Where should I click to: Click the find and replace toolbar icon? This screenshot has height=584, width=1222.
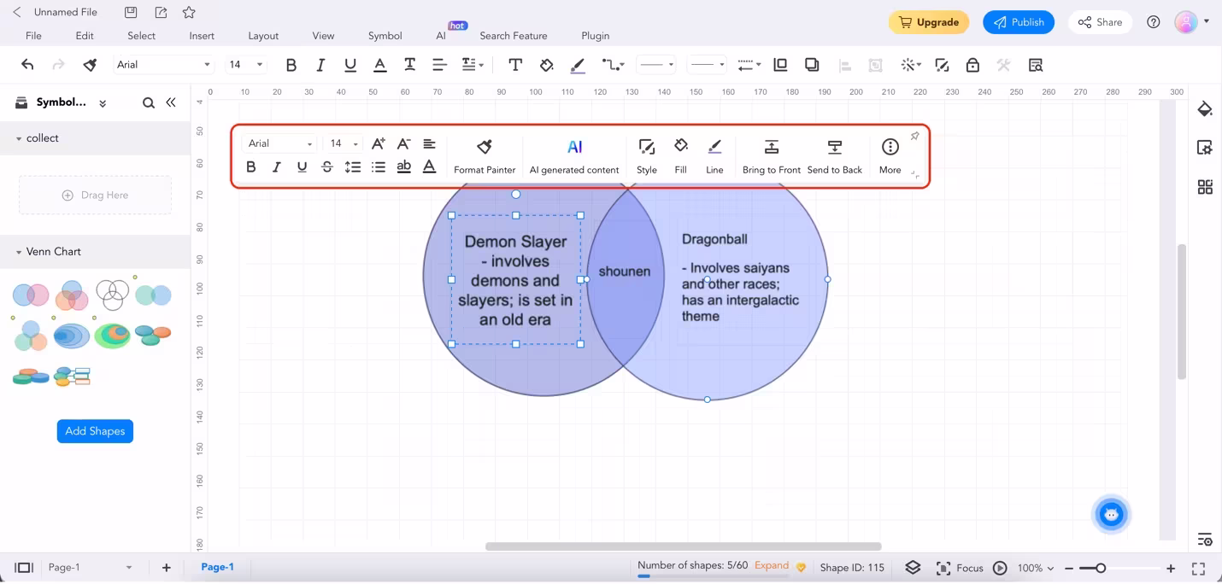(x=1036, y=65)
